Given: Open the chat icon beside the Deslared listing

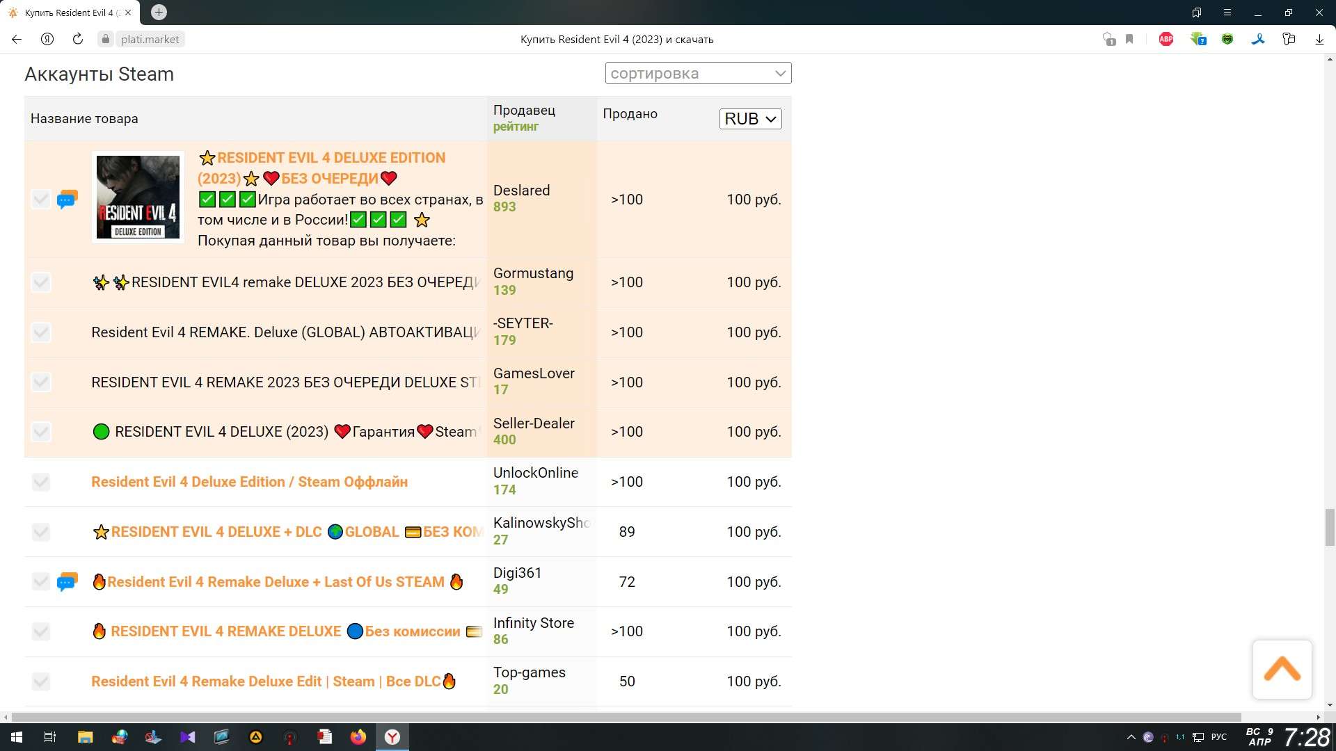Looking at the screenshot, I should [67, 200].
